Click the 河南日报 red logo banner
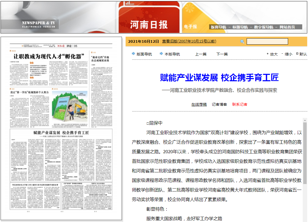 click(x=149, y=25)
